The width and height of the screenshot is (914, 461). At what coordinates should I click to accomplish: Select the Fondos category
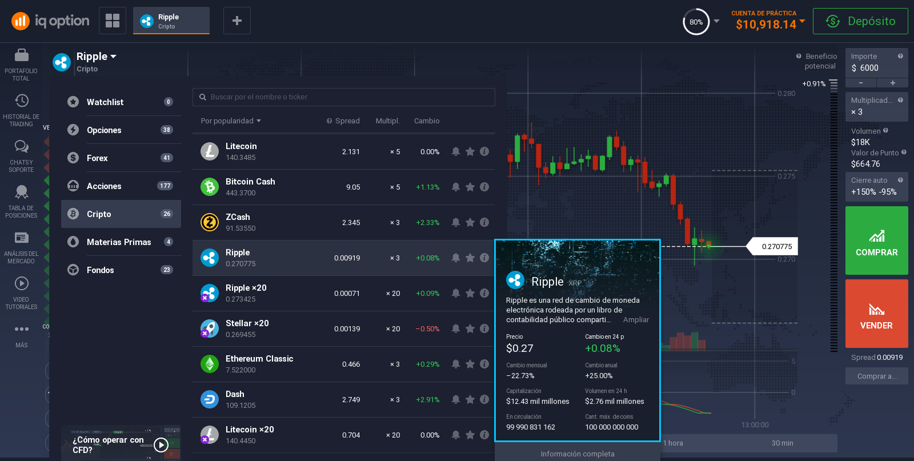121,270
